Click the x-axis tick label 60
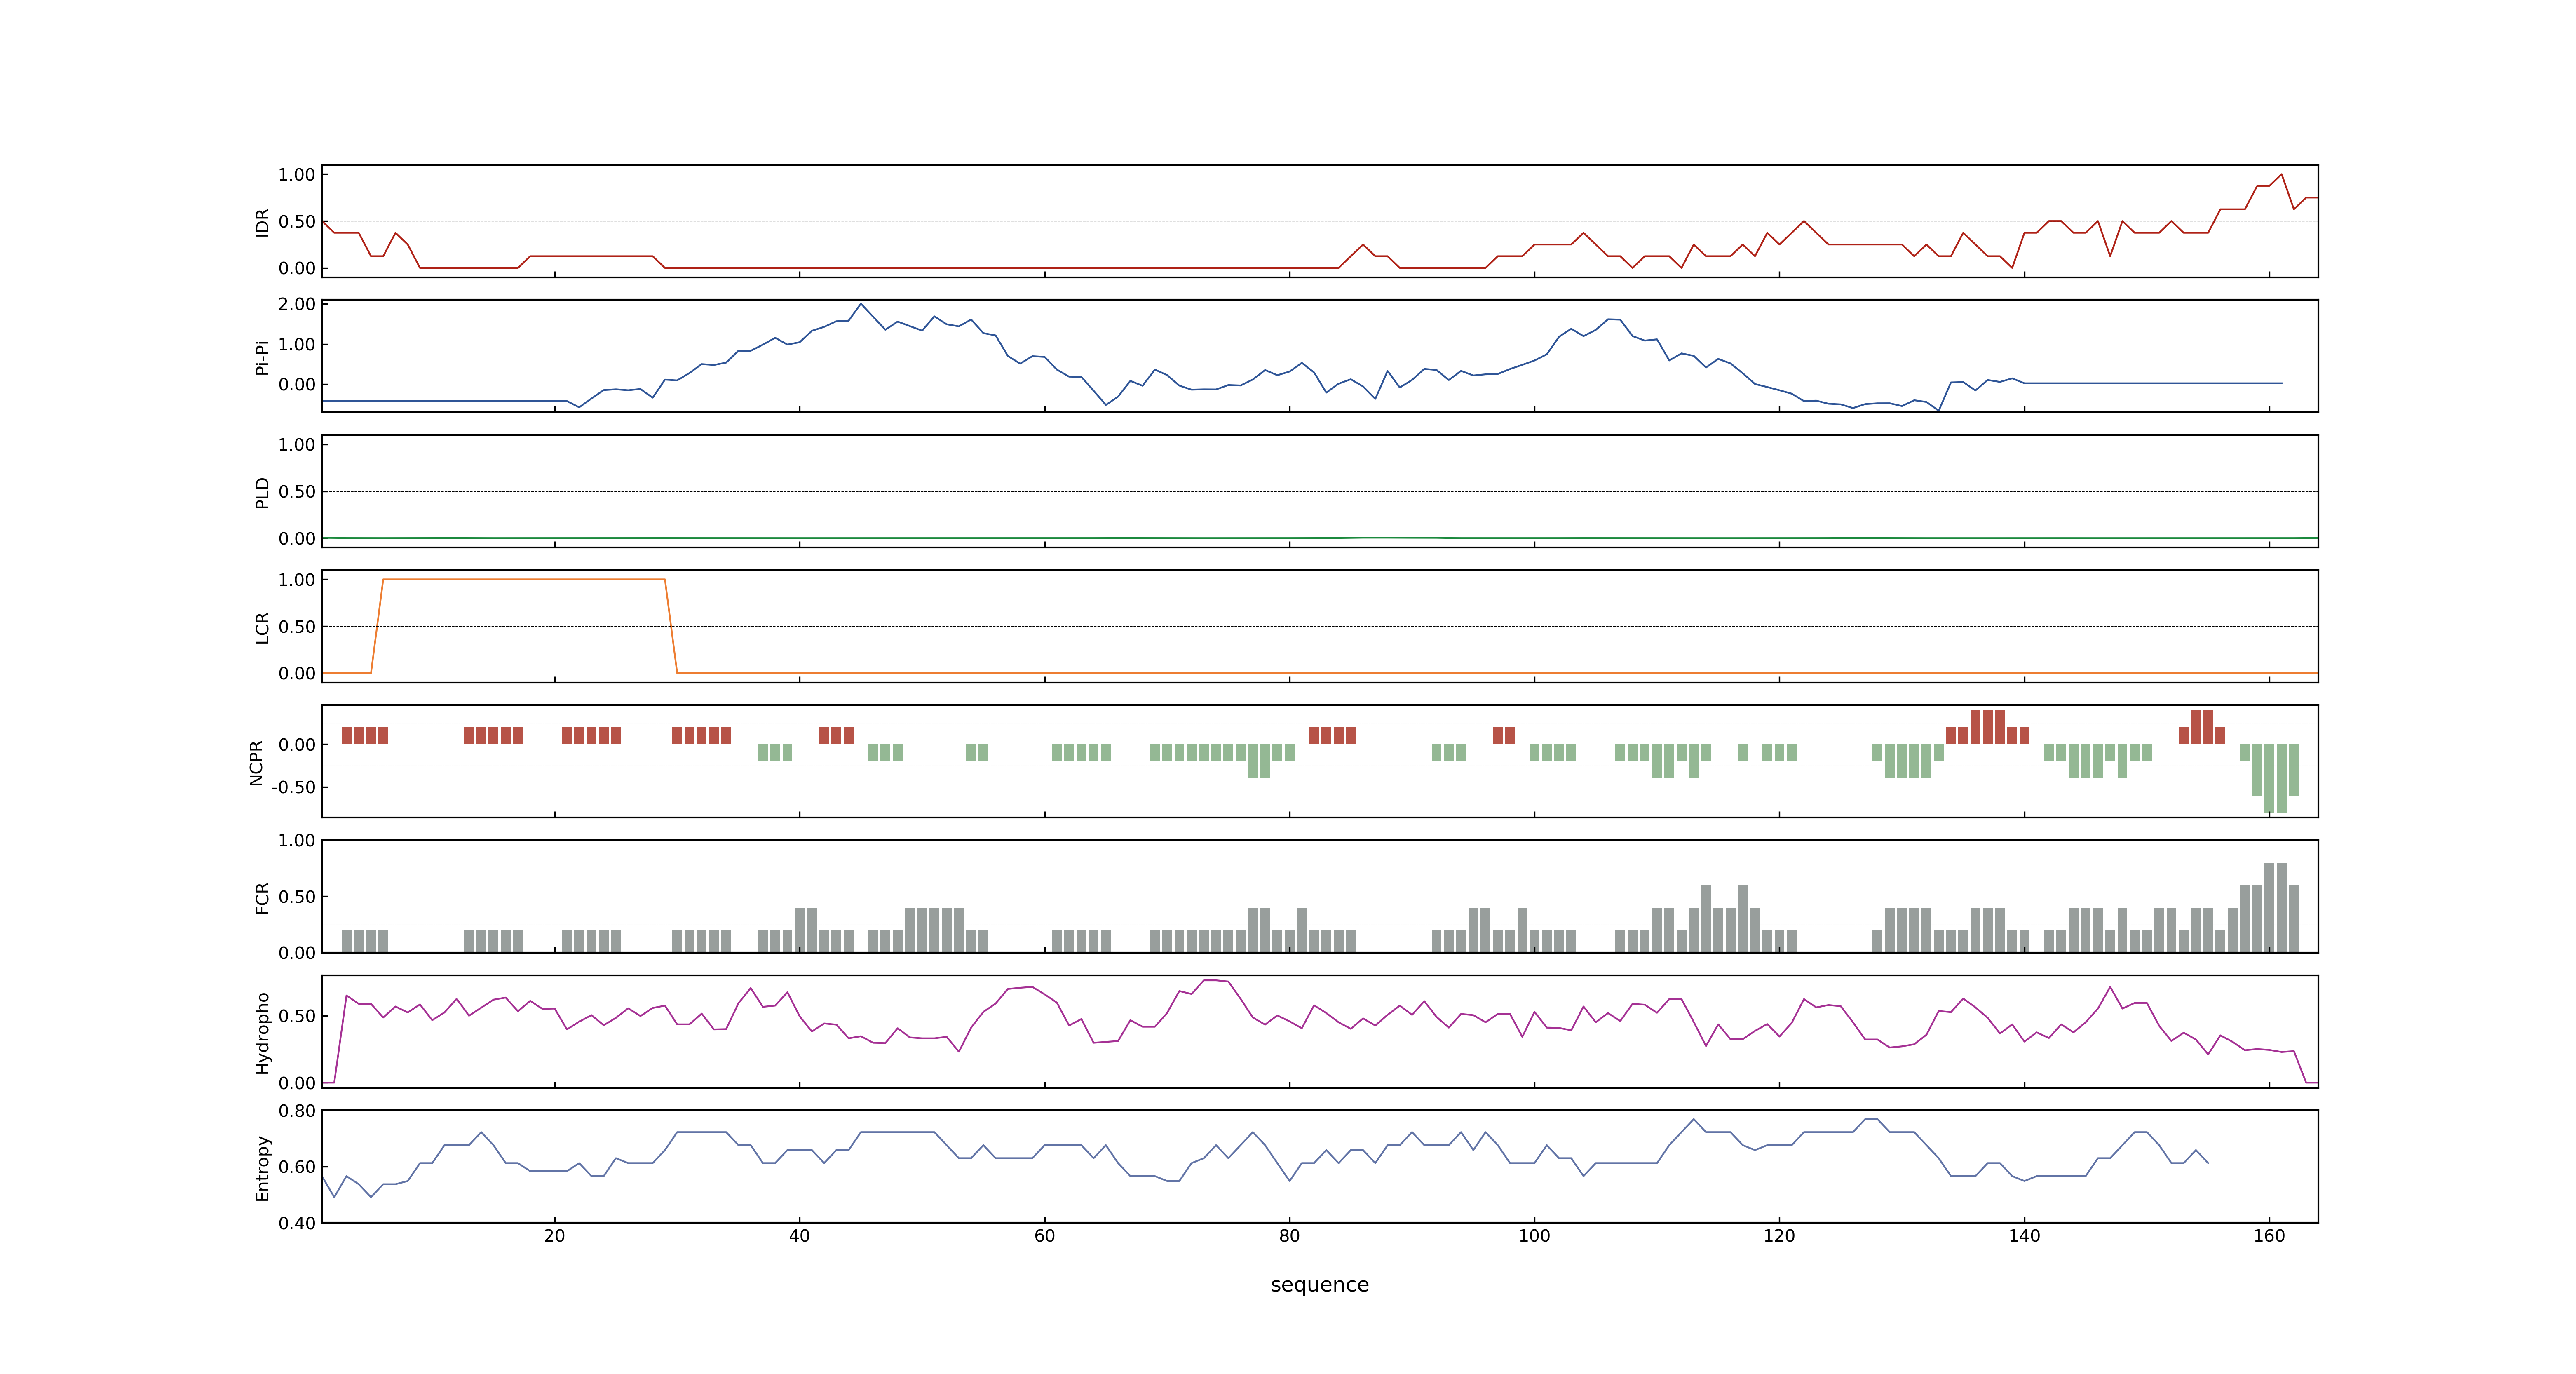The height and width of the screenshot is (1374, 2576). click(x=1044, y=1236)
